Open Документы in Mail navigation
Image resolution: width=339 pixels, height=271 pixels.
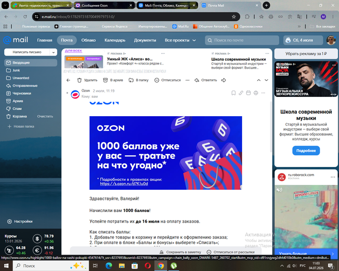pos(145,40)
